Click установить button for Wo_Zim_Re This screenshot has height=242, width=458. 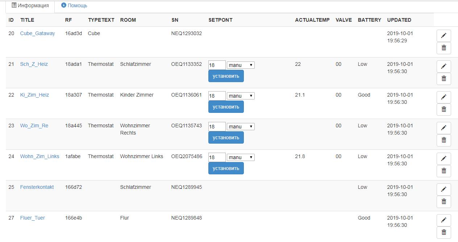tap(226, 137)
